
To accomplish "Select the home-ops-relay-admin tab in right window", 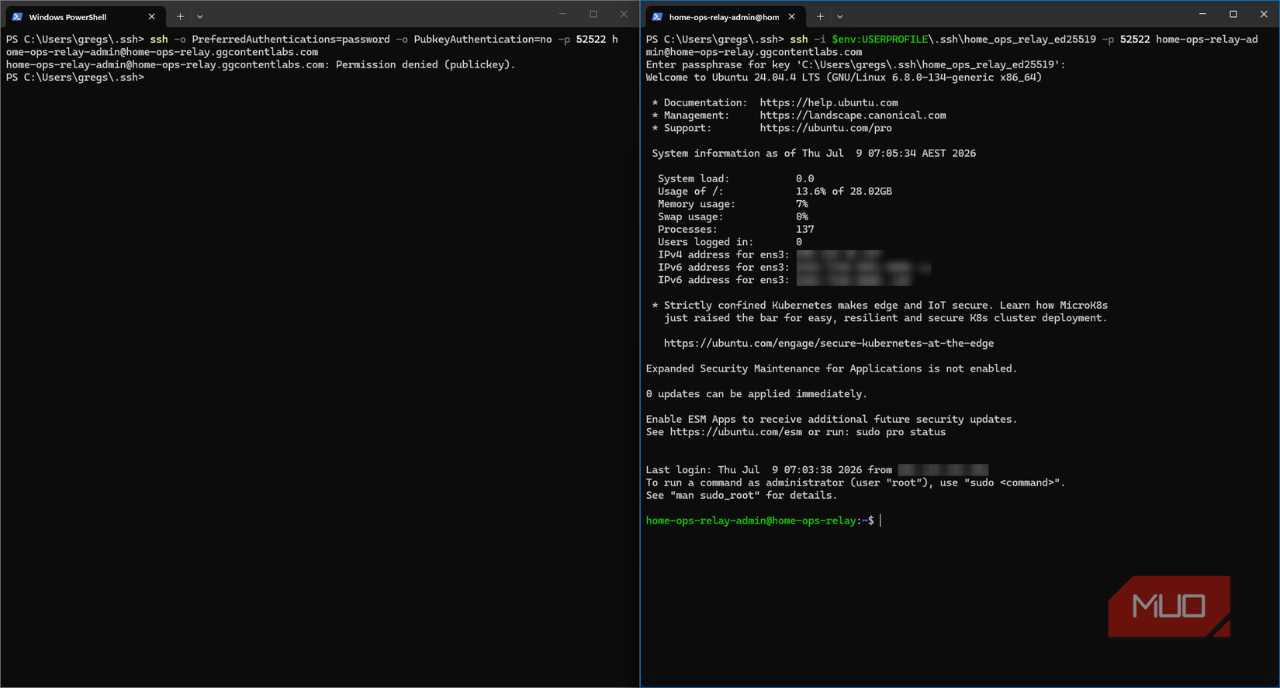I will point(724,16).
